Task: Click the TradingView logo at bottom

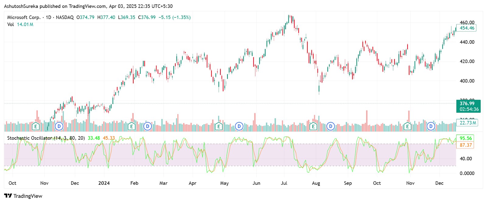Action: [23, 196]
